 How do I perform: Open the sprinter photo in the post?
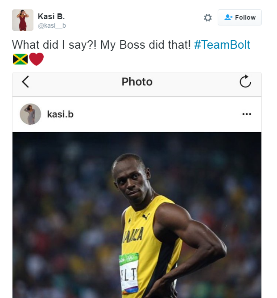coord(136,214)
